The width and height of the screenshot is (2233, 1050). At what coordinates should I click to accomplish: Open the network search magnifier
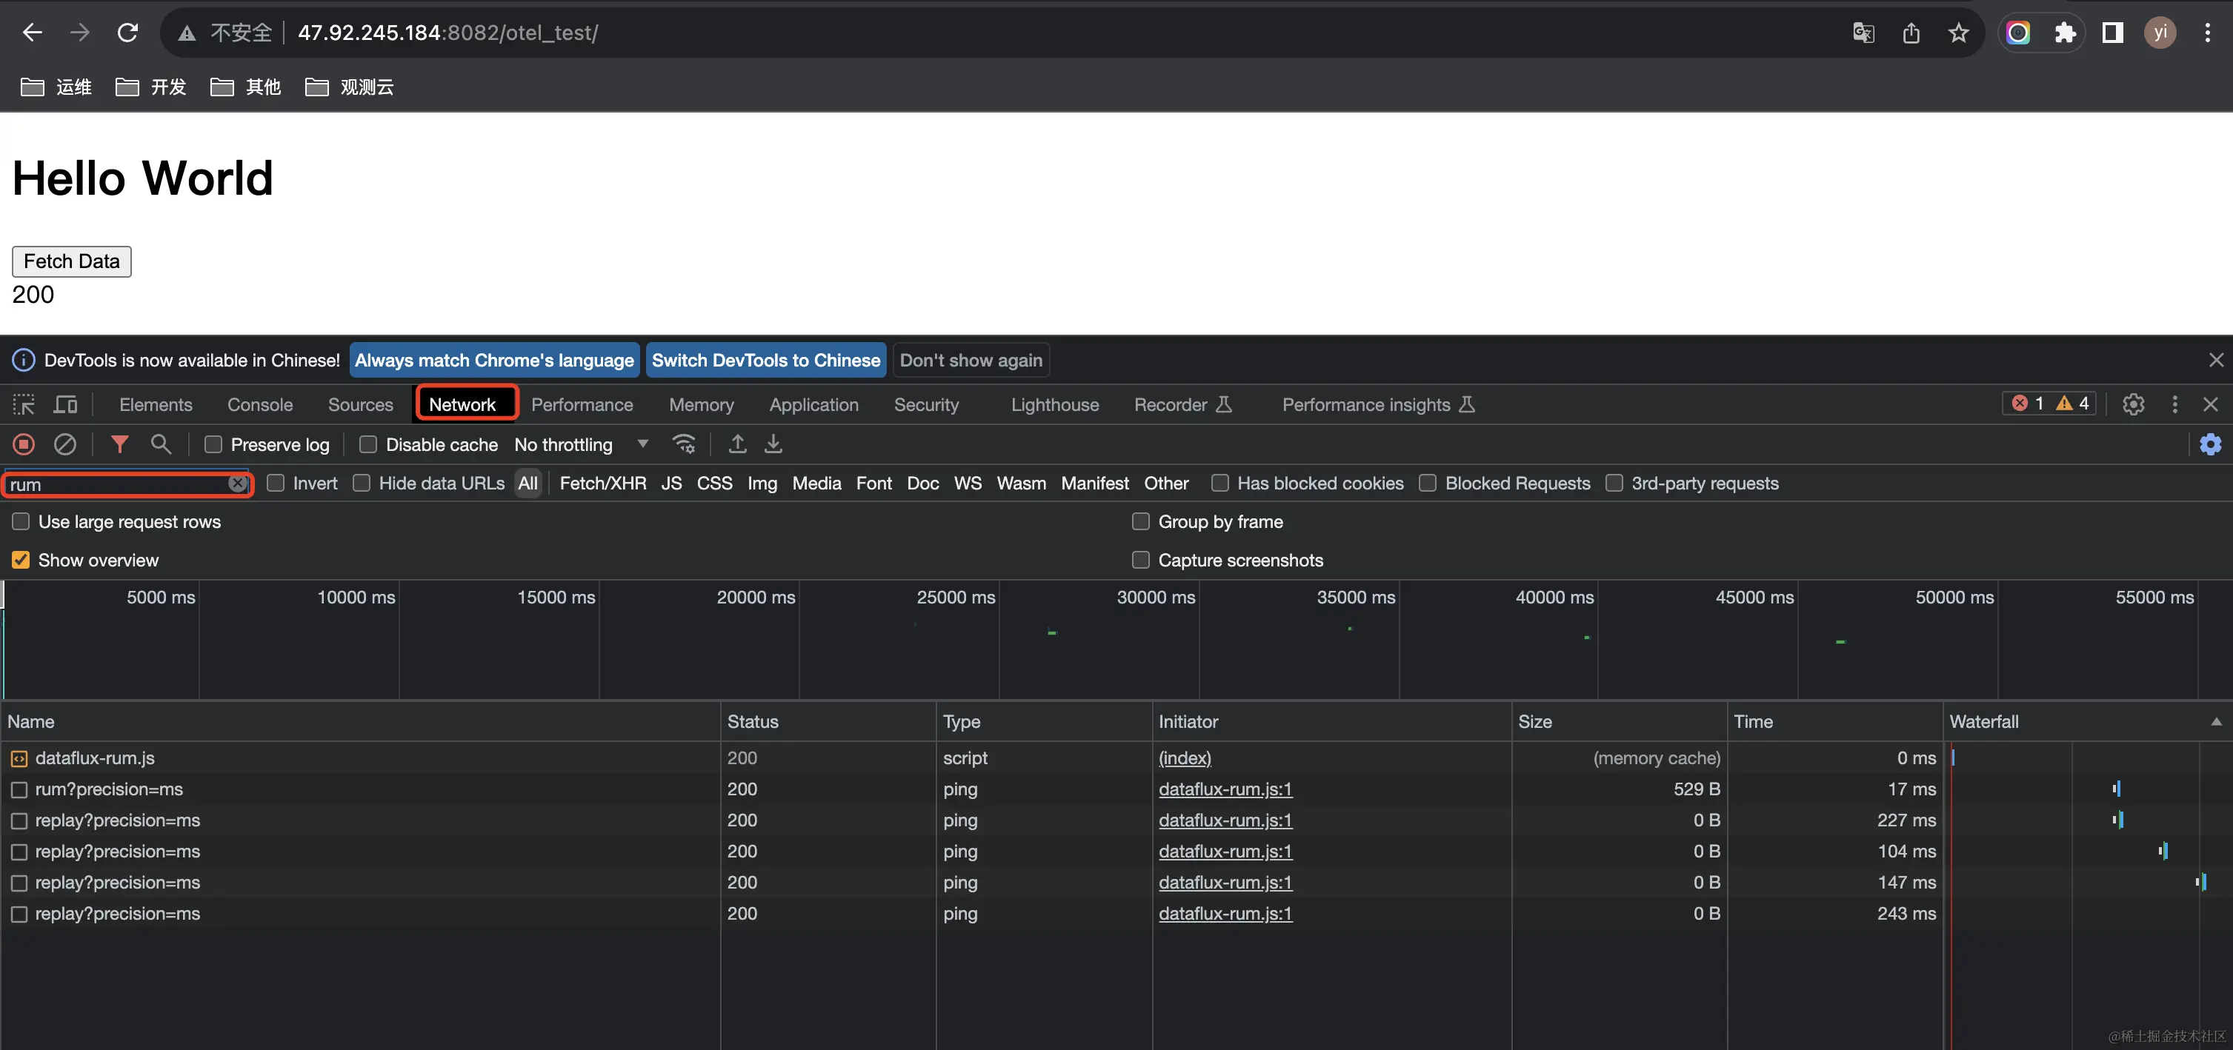[x=160, y=444]
